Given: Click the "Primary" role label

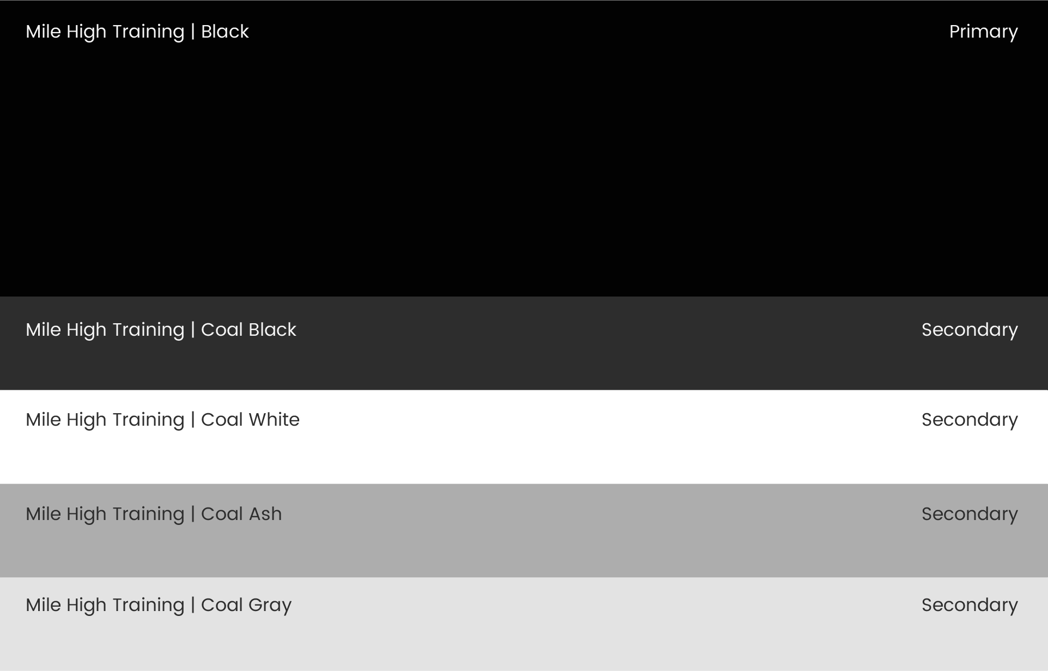Looking at the screenshot, I should (x=983, y=32).
